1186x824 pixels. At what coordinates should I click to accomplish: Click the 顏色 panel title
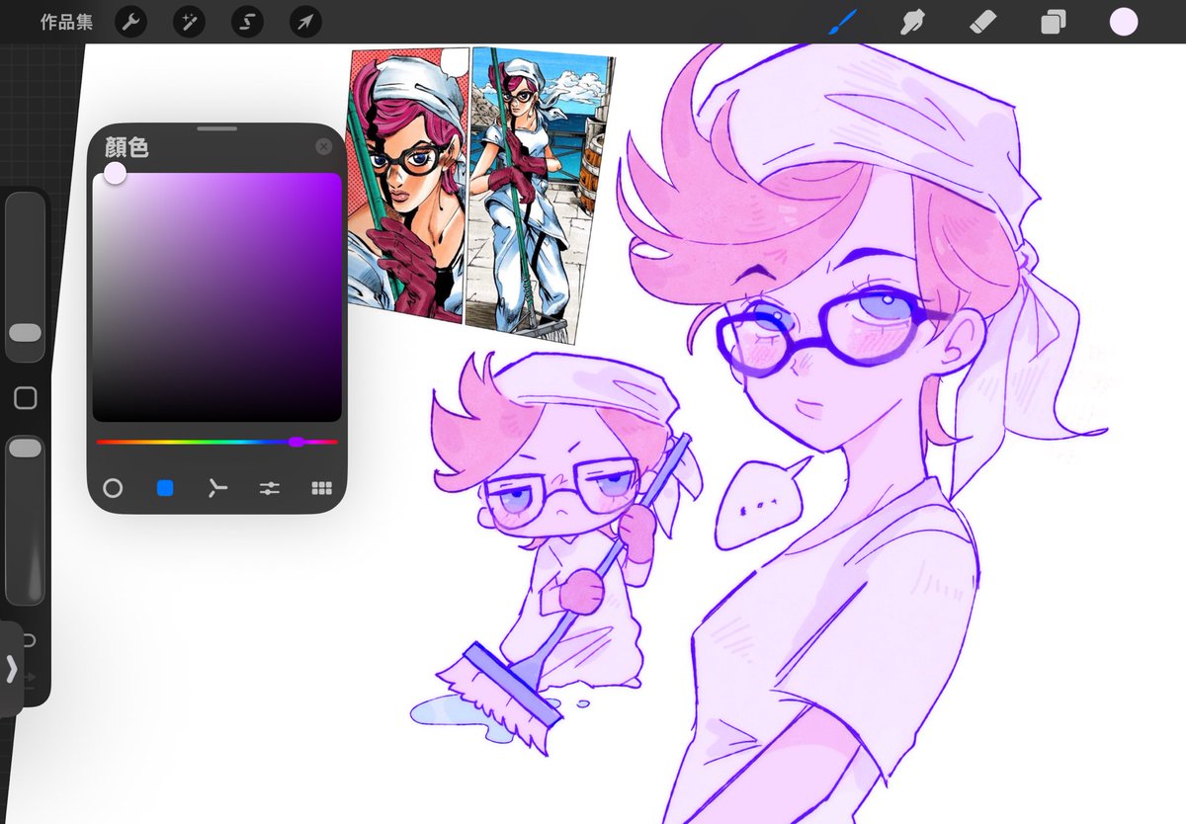point(127,148)
